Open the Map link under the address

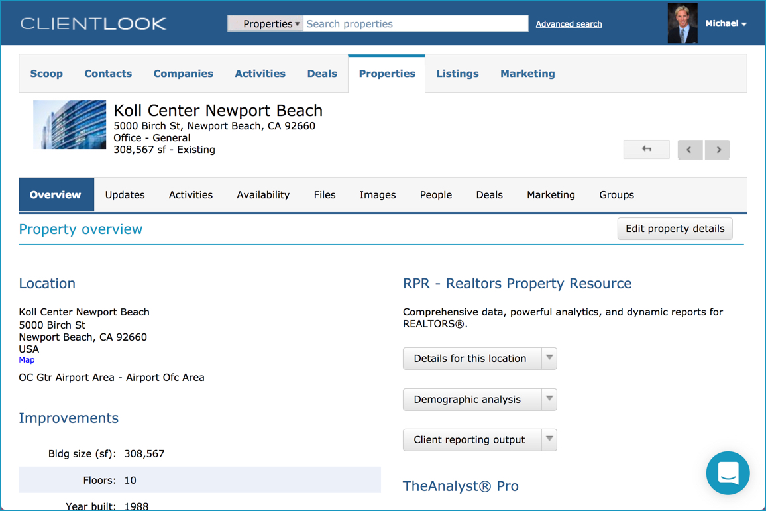[x=27, y=359]
